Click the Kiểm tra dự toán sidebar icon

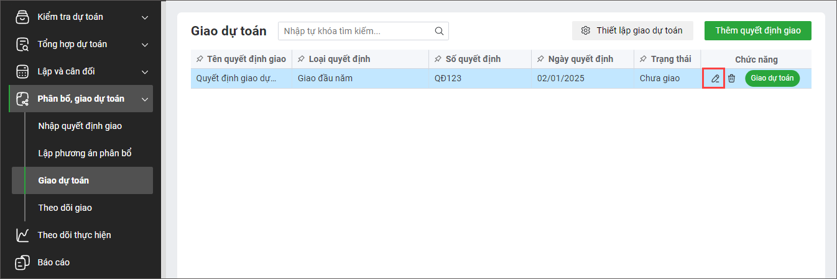22,17
